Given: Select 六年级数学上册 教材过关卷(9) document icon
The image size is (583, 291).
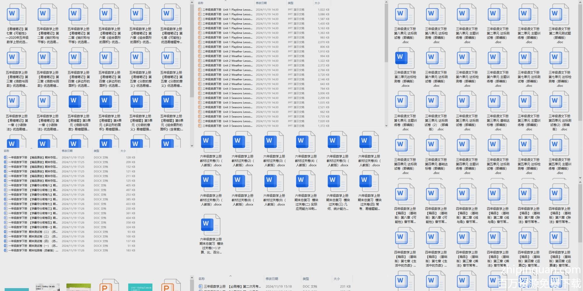Looking at the screenshot, I should pyautogui.click(x=274, y=181).
